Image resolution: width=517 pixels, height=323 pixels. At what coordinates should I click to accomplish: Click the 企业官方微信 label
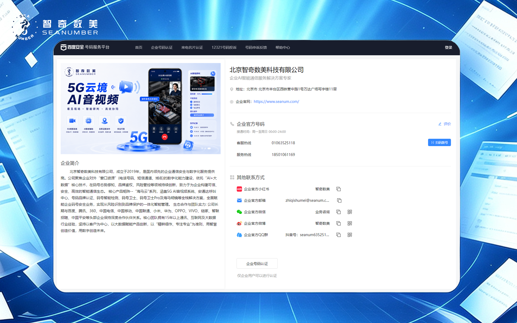point(255,212)
